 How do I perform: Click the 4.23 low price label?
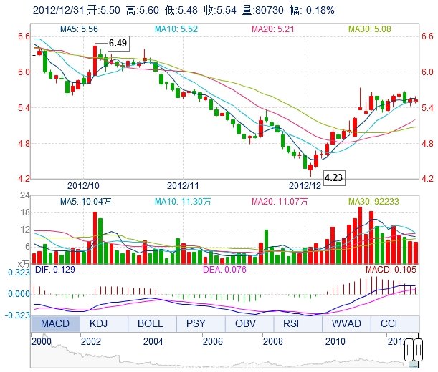coord(334,176)
